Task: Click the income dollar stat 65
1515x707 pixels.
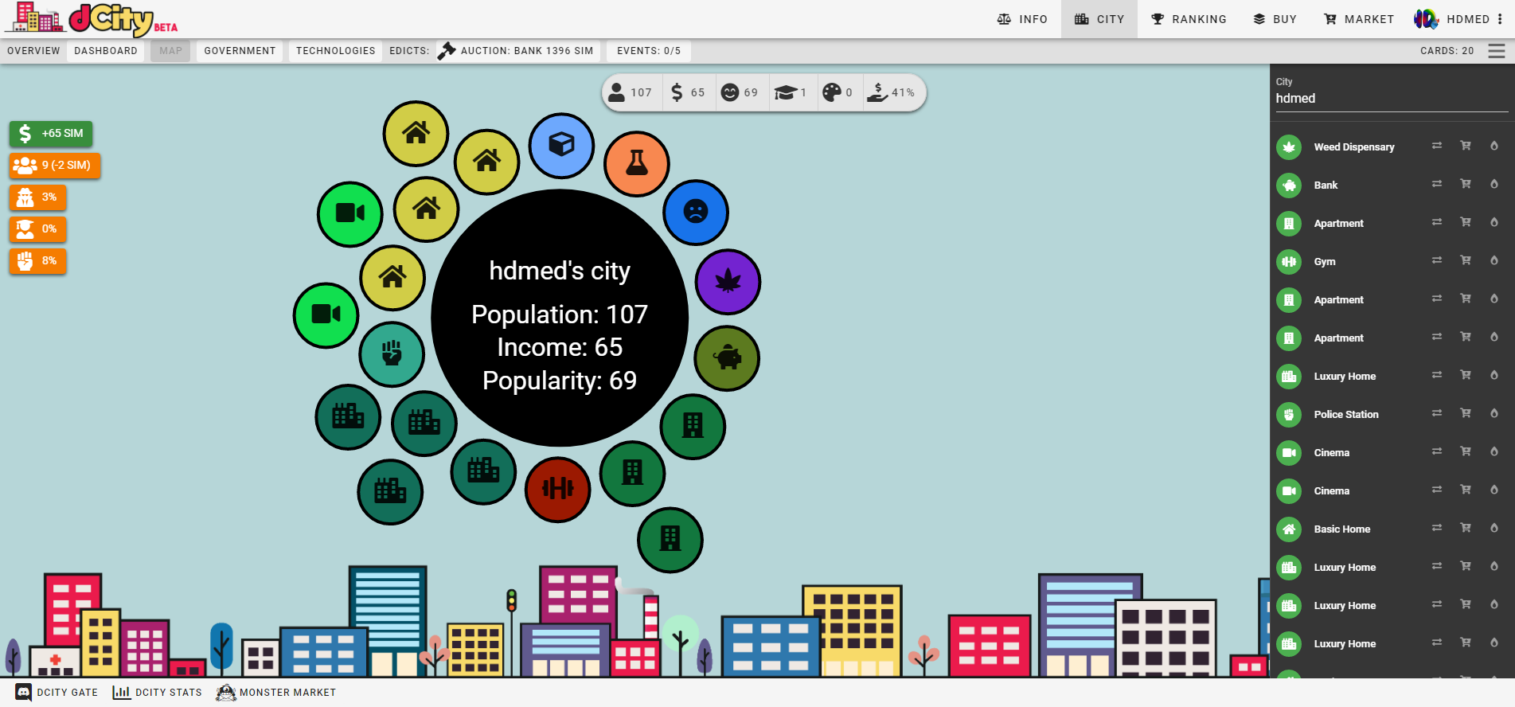Action: (x=687, y=93)
